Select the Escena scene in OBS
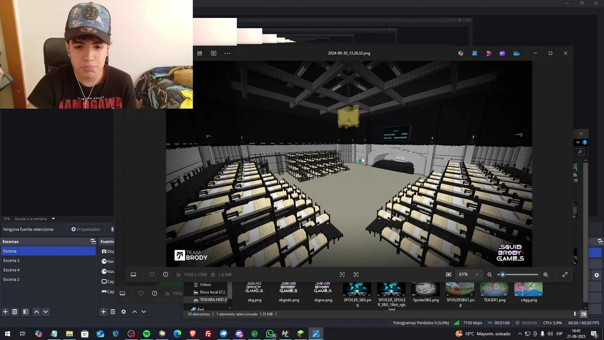Viewport: 604px width, 340px height. [x=48, y=251]
